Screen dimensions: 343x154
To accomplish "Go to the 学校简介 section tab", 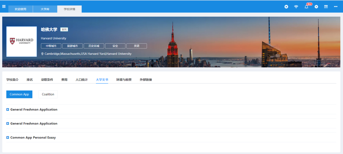I will [12, 80].
